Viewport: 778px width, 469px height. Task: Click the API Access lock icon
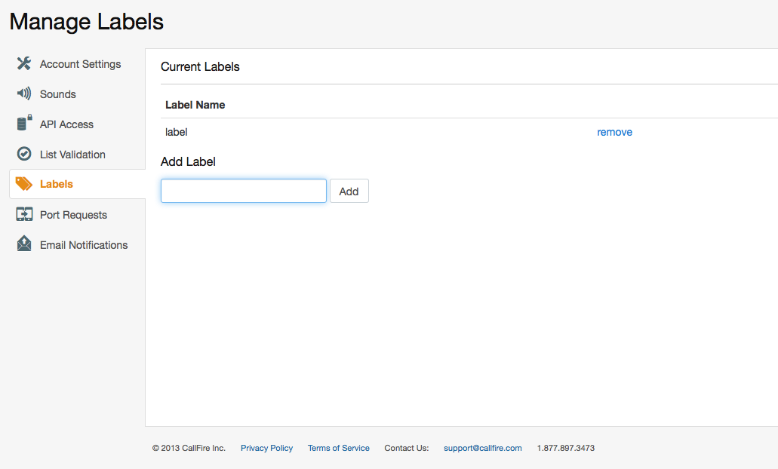pyautogui.click(x=24, y=124)
